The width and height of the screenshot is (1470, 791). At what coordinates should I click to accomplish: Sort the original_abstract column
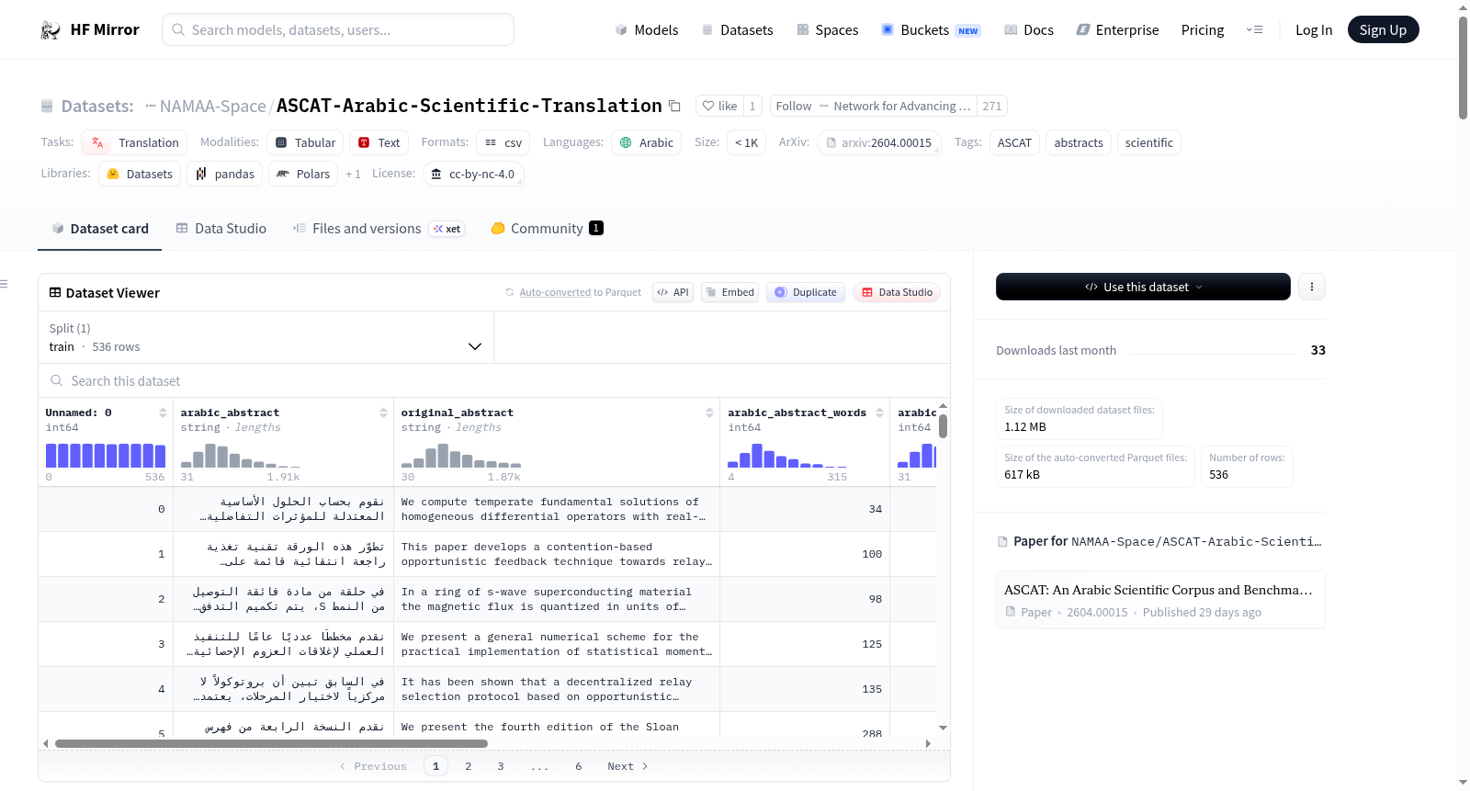709,412
